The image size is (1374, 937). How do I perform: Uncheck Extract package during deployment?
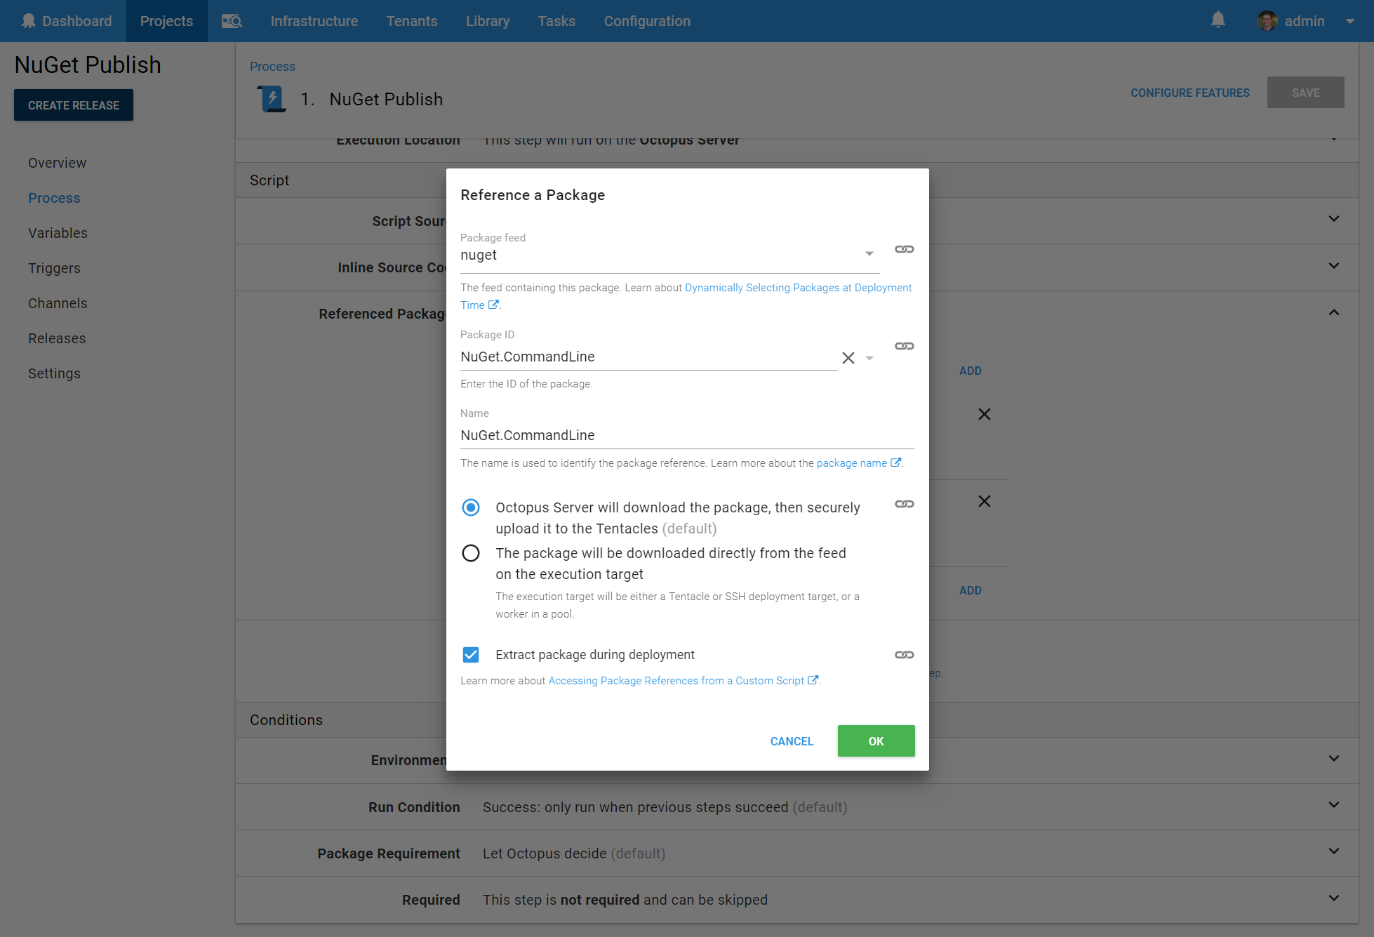coord(471,655)
